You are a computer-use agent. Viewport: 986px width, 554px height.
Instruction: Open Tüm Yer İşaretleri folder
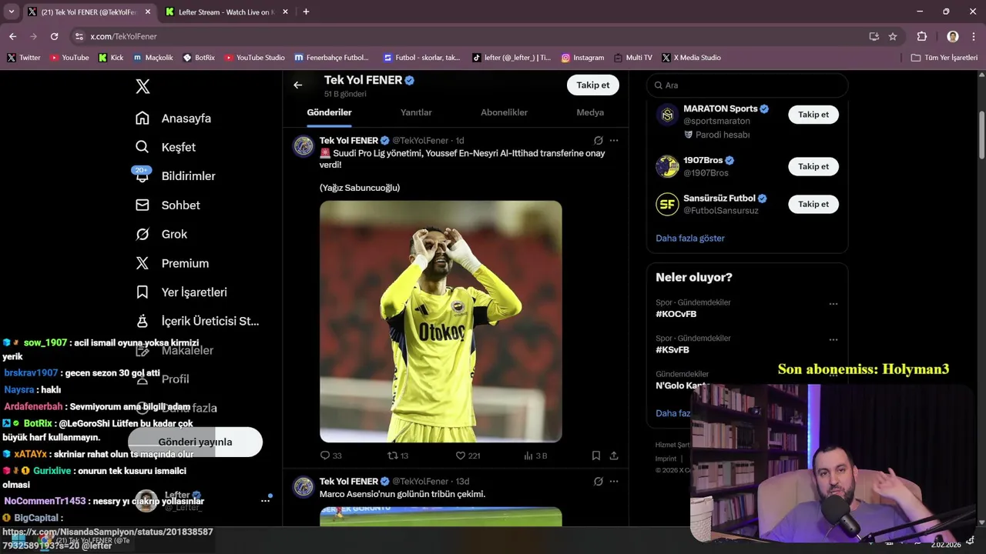click(944, 58)
